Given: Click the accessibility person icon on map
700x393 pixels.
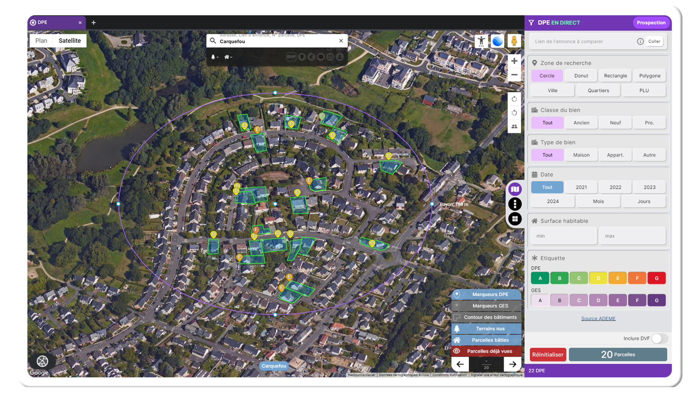Looking at the screenshot, I should 481,41.
